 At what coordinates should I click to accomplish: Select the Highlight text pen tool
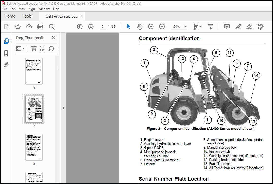pyautogui.click(x=238, y=27)
